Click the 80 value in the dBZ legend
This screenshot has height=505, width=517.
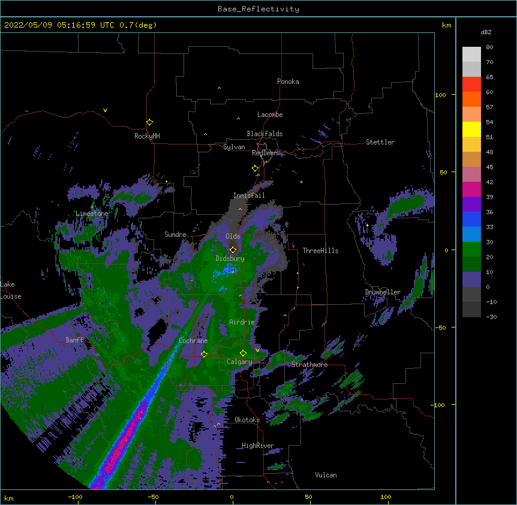pos(489,47)
